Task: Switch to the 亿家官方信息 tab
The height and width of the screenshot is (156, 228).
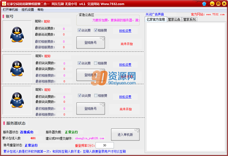Action: [x=156, y=19]
